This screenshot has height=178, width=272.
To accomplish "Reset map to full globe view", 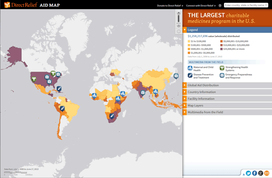I will click(x=179, y=31).
